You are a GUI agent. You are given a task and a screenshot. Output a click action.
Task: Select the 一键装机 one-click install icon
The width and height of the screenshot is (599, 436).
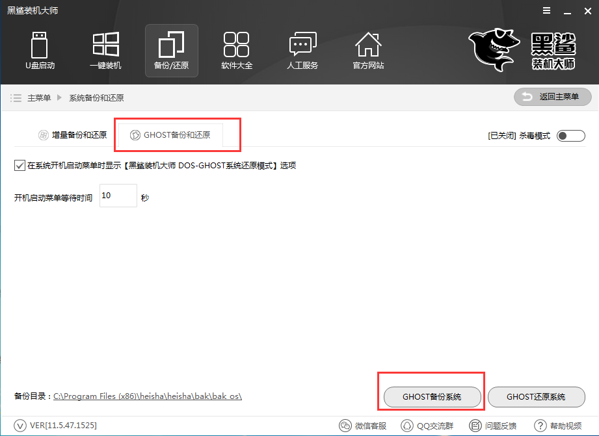tap(105, 51)
